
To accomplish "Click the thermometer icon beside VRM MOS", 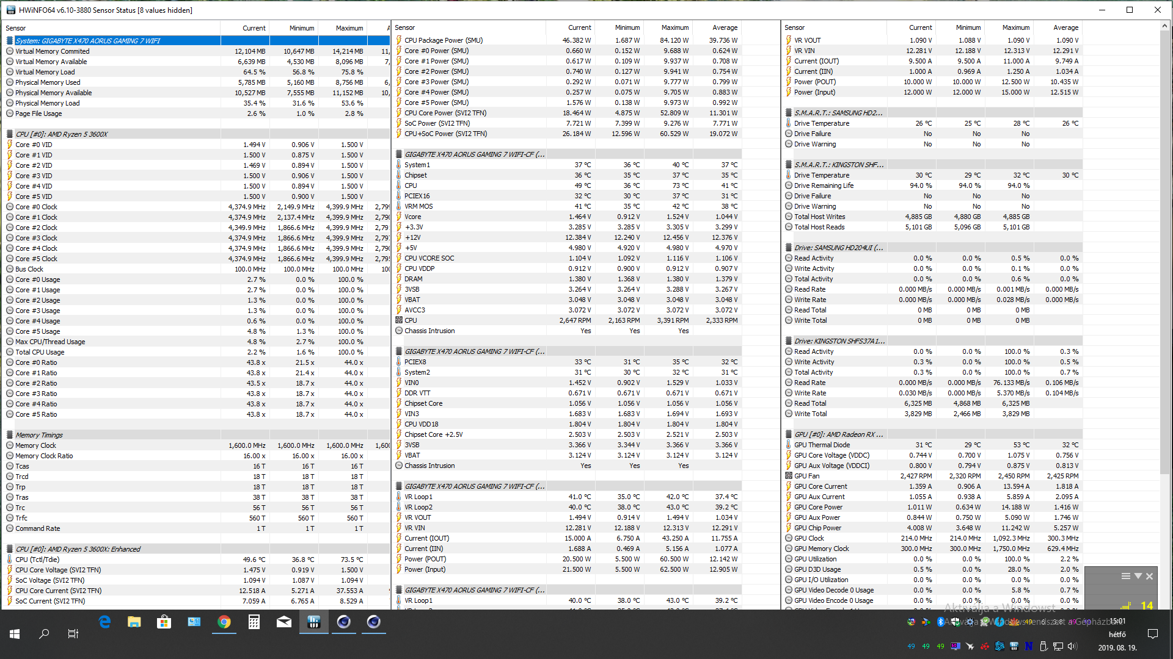I will 399,206.
